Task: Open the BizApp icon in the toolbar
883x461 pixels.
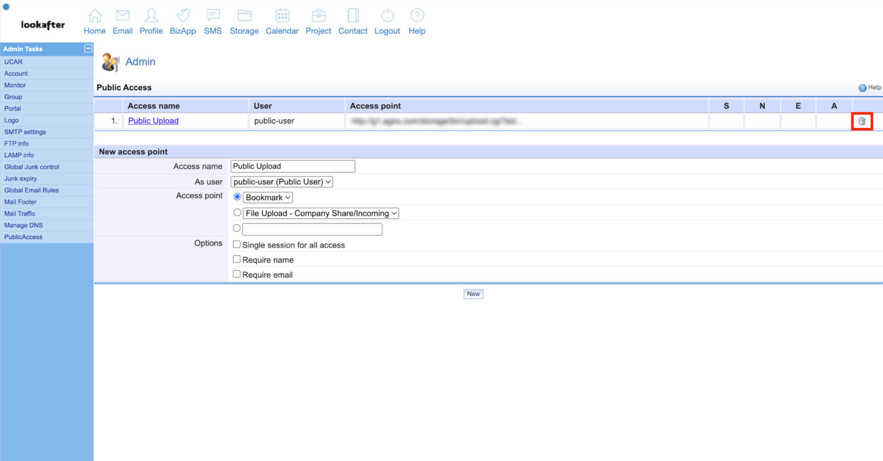Action: [x=183, y=16]
